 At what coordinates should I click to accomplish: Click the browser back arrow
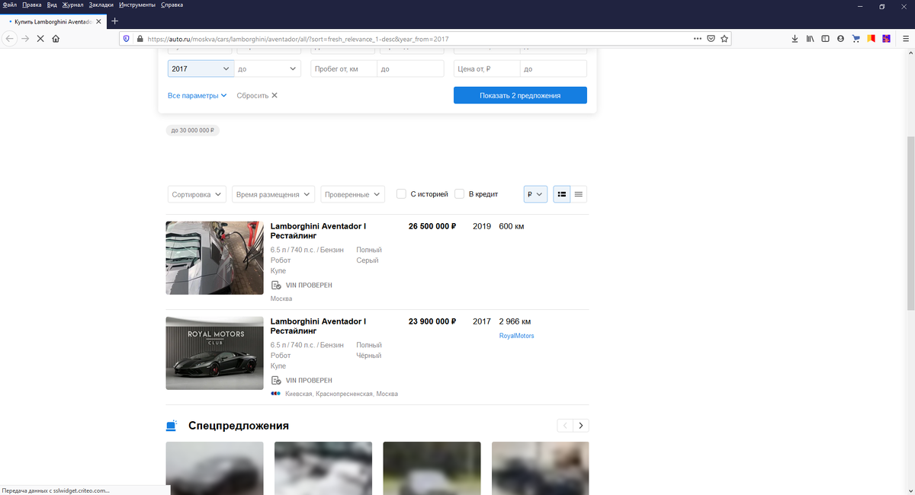[x=10, y=38]
